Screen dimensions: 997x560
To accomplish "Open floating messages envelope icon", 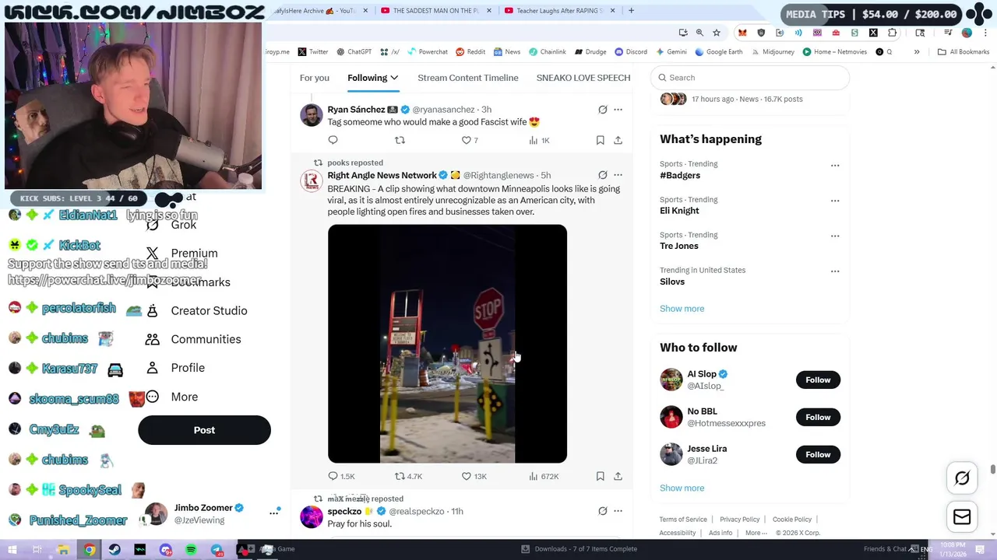I will click(x=962, y=517).
